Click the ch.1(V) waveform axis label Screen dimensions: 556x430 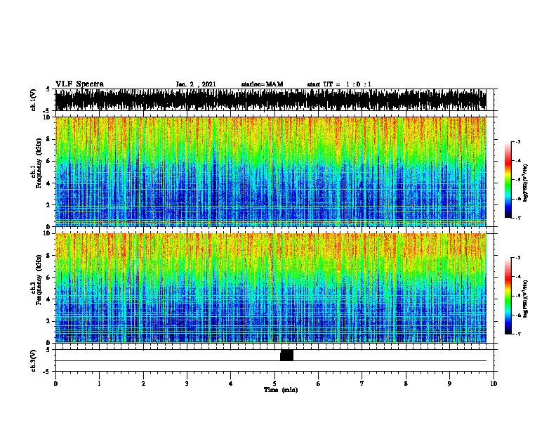(34, 100)
